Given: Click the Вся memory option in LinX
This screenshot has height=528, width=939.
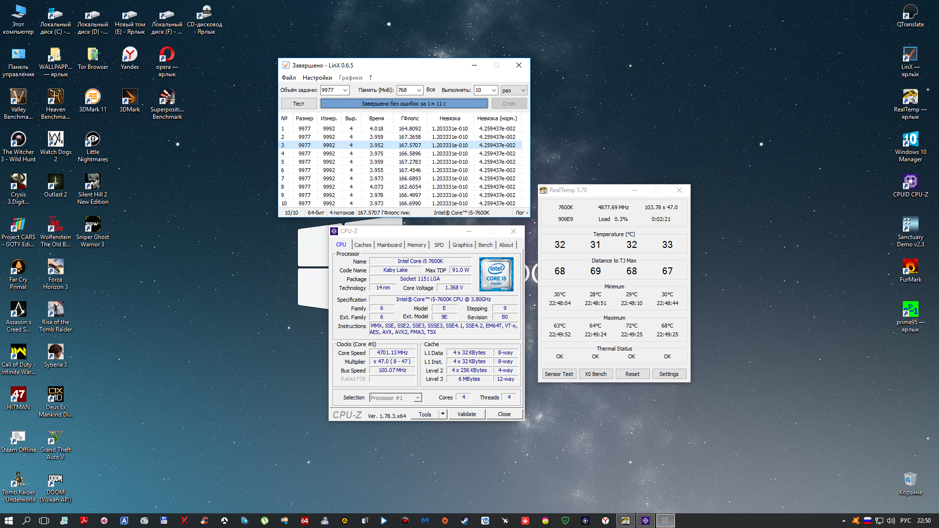Looking at the screenshot, I should point(430,90).
